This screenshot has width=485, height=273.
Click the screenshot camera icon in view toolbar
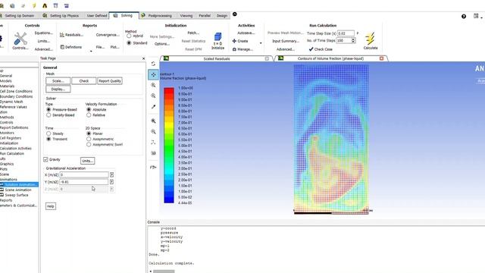[153, 153]
